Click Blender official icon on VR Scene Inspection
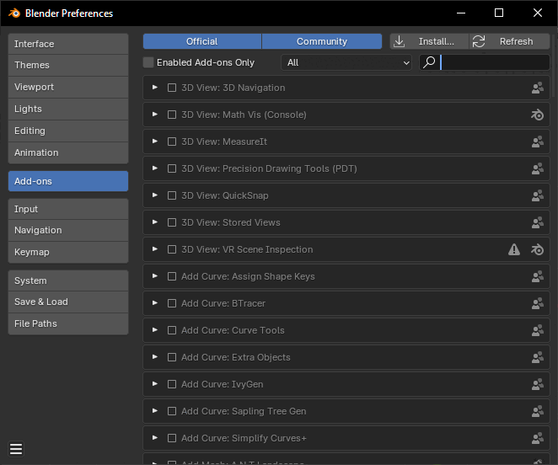558x465 pixels. [x=538, y=249]
